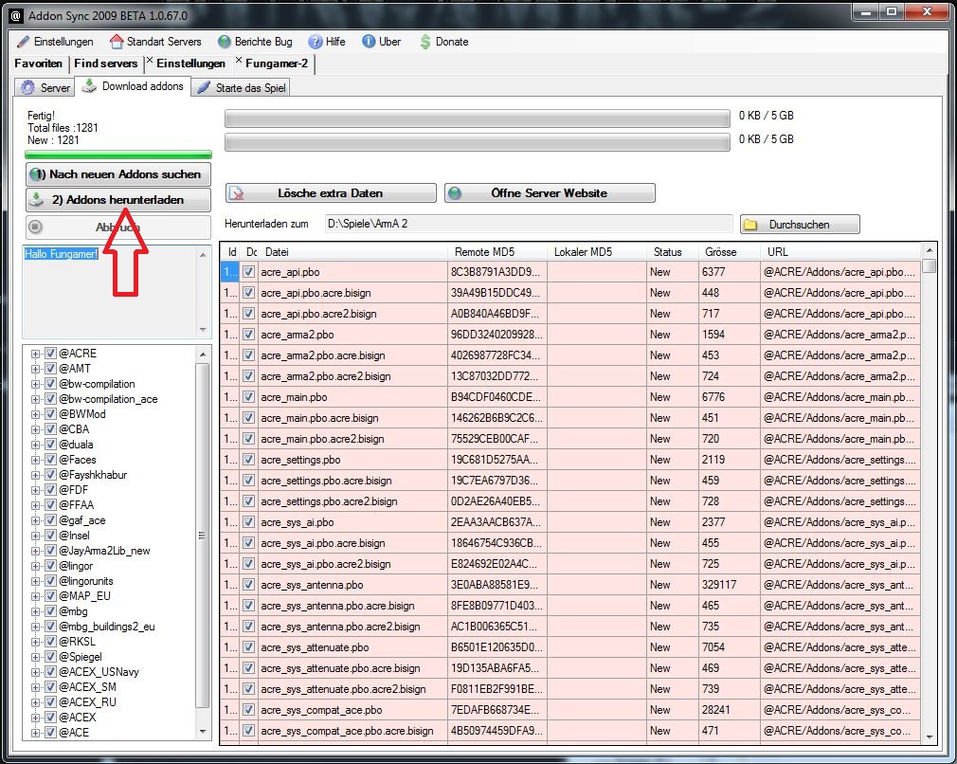
Task: Click the Einstellungen pencil icon in toolbar
Action: (23, 42)
